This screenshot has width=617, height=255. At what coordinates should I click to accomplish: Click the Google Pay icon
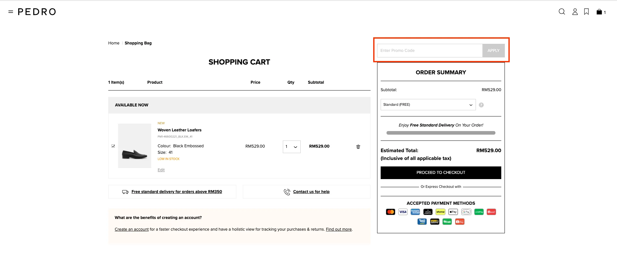click(466, 212)
